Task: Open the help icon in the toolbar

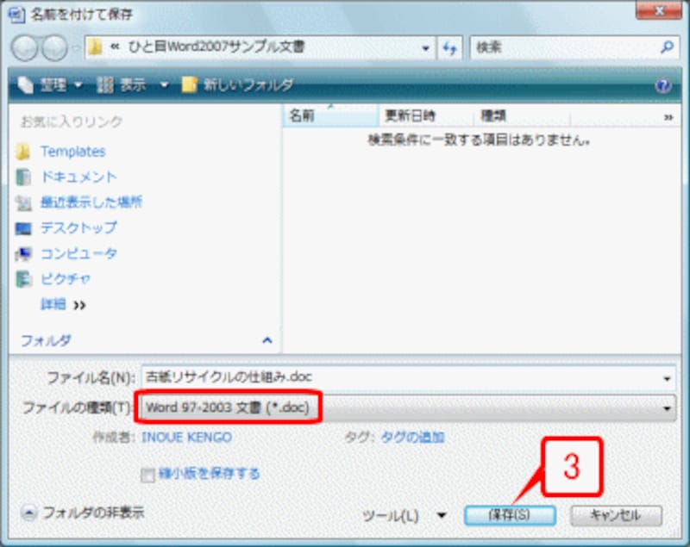Action: (662, 86)
